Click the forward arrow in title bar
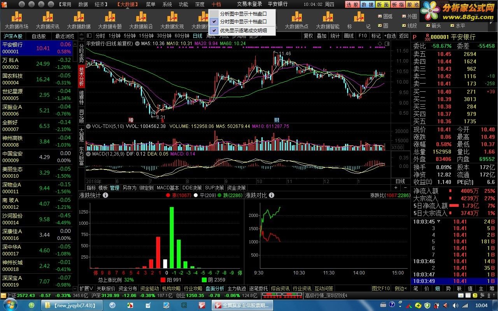Image resolution: width=498 pixels, height=311 pixels. [41, 4]
